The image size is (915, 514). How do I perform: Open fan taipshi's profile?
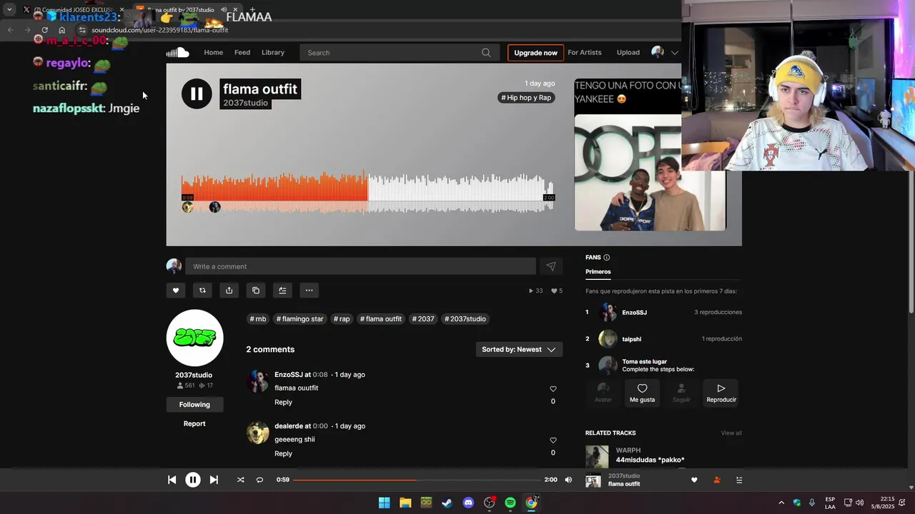tap(632, 339)
